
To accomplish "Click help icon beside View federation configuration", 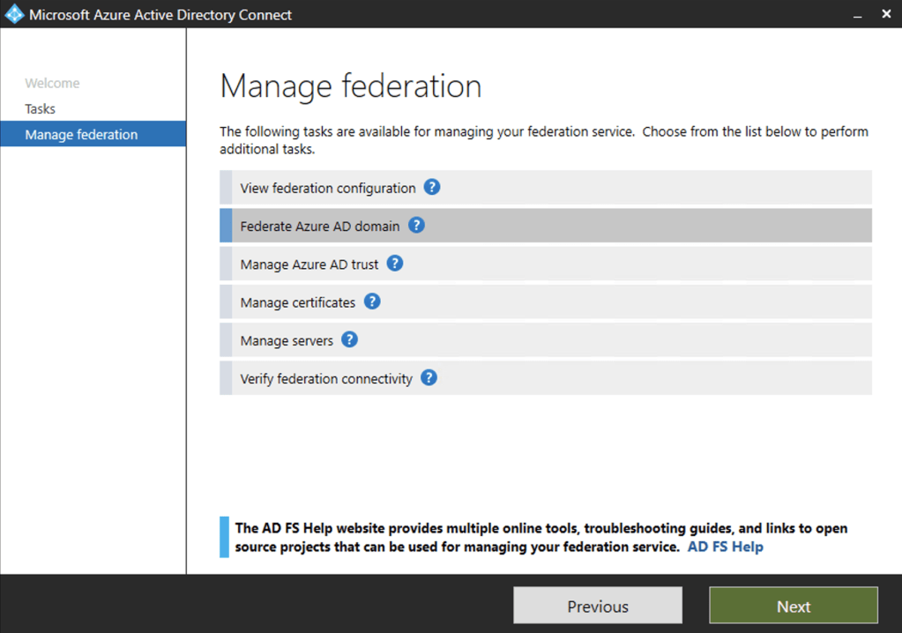I will click(431, 188).
